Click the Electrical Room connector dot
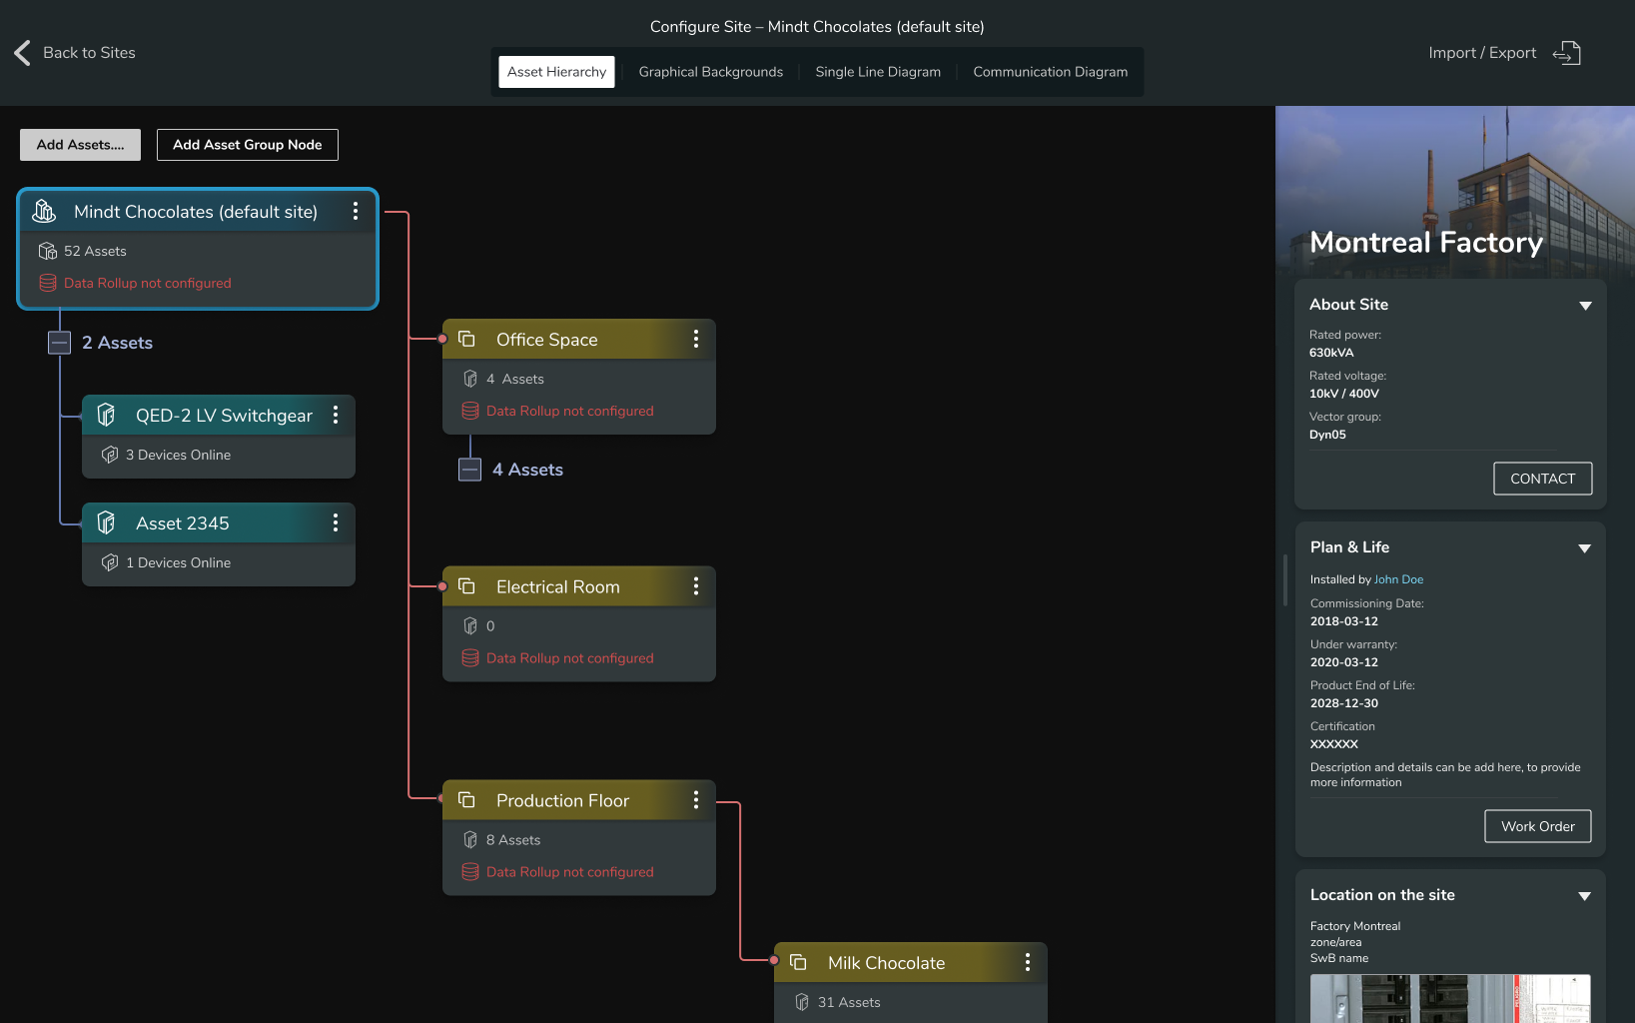This screenshot has width=1635, height=1023. pos(442,586)
